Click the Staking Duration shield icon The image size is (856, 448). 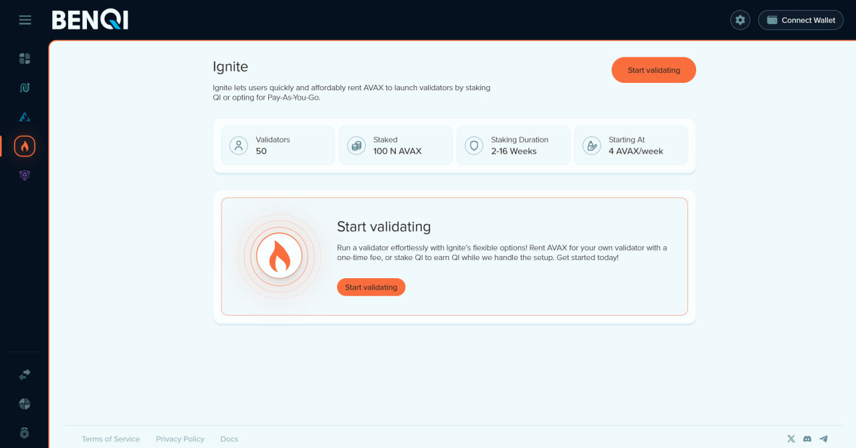tap(474, 146)
